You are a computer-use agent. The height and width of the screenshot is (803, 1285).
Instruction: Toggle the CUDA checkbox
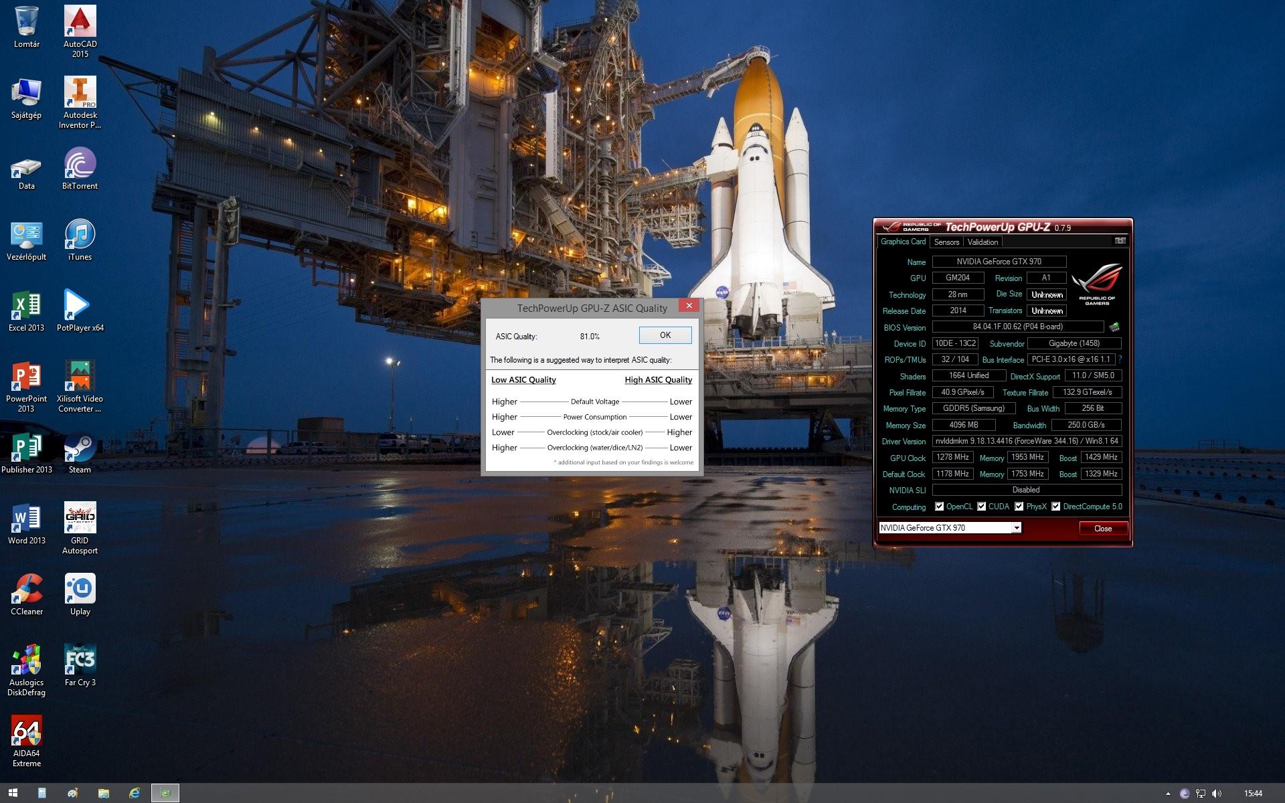981,507
